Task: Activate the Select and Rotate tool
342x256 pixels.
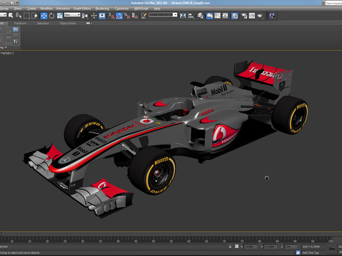Action: [x=52, y=15]
